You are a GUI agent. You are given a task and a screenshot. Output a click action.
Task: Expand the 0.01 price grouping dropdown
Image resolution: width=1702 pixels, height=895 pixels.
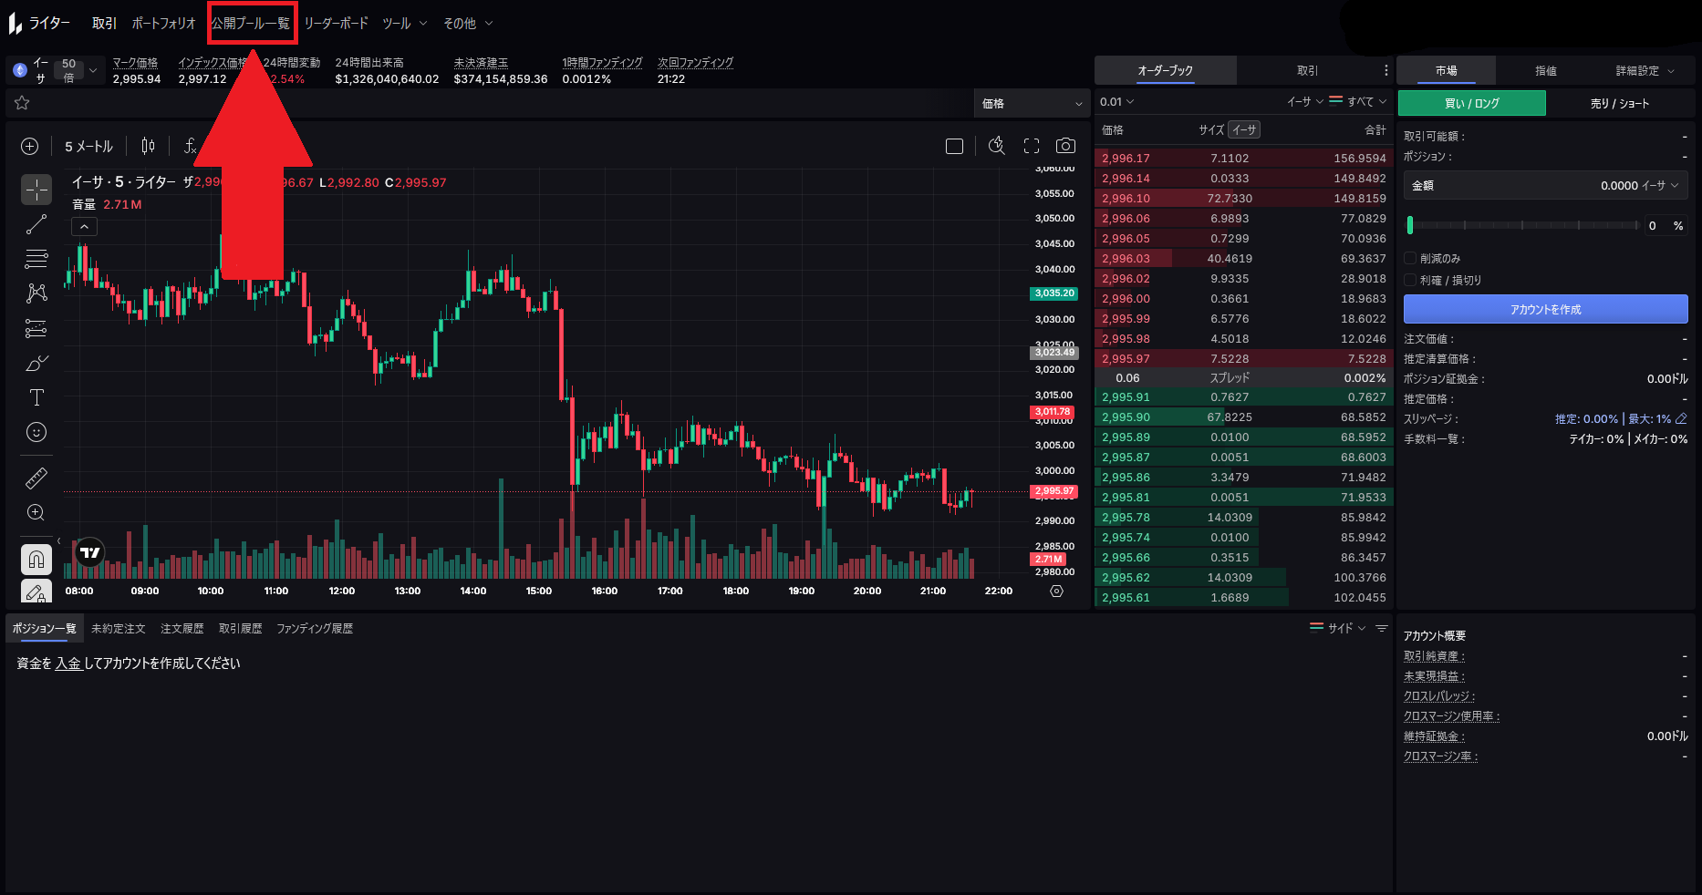click(x=1116, y=102)
